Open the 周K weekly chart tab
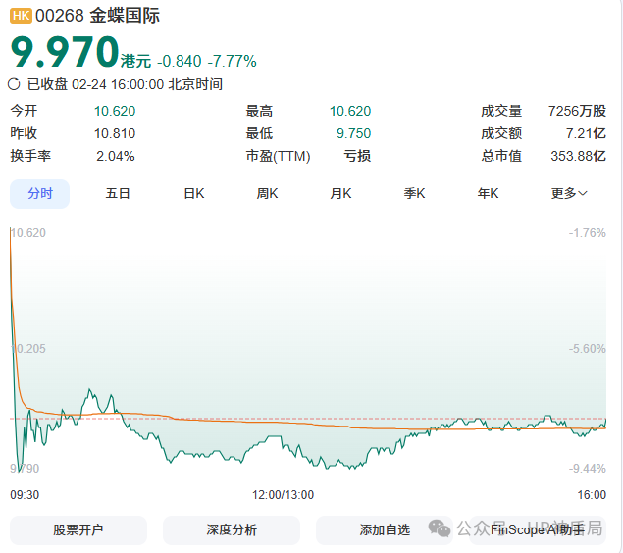This screenshot has height=553, width=623. coord(267,194)
